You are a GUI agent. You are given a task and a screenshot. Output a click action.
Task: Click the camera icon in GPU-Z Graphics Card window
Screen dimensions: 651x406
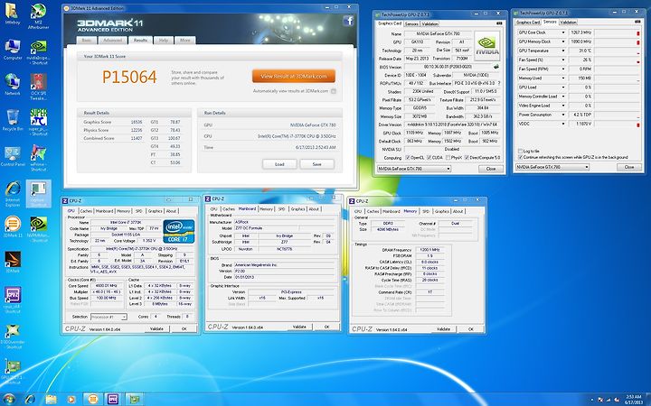[x=499, y=23]
